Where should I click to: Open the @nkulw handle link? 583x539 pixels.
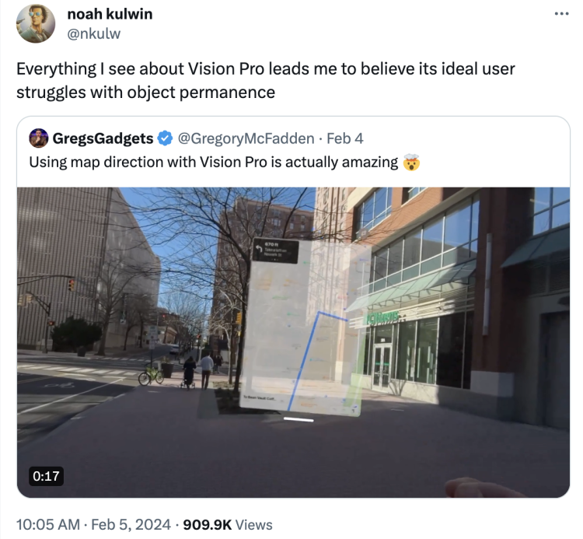pos(94,34)
